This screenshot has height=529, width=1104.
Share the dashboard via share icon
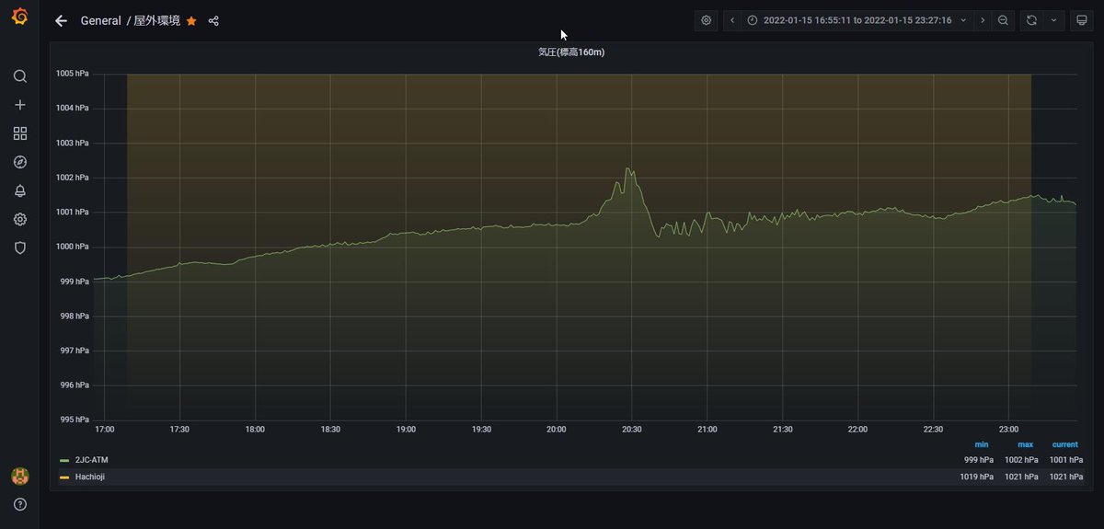pos(213,20)
